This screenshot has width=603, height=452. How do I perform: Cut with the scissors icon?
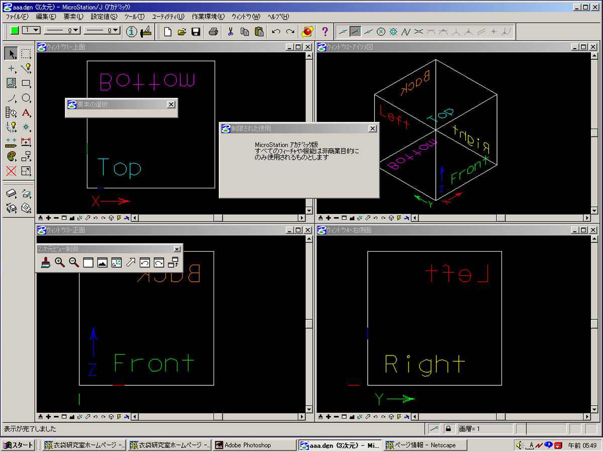tap(231, 32)
